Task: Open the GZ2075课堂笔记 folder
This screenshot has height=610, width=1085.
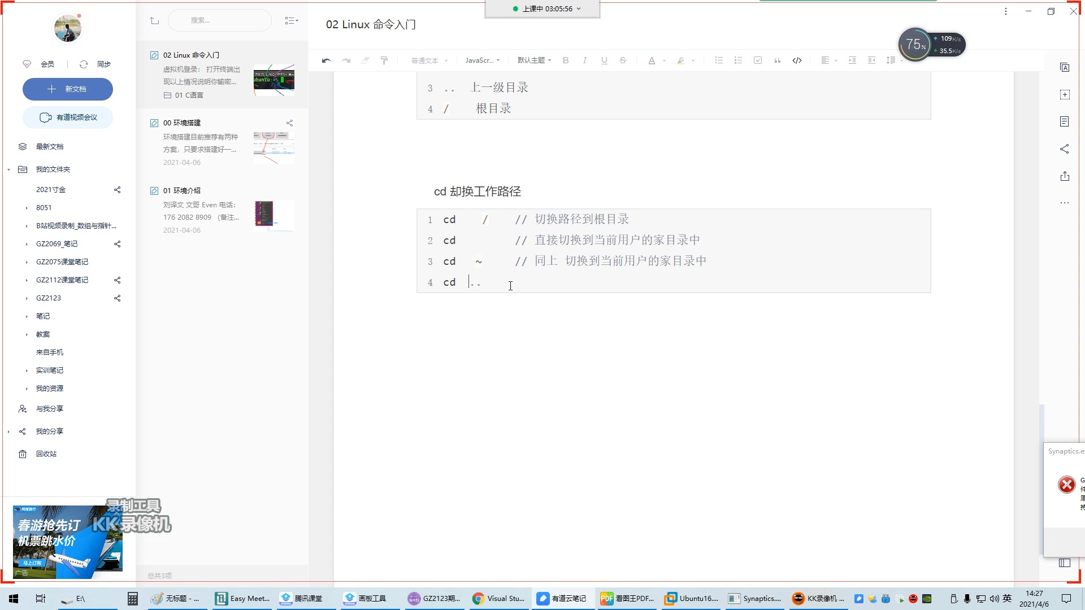Action: point(62,262)
